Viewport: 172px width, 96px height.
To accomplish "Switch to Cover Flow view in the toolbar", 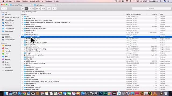I will click(33, 9).
